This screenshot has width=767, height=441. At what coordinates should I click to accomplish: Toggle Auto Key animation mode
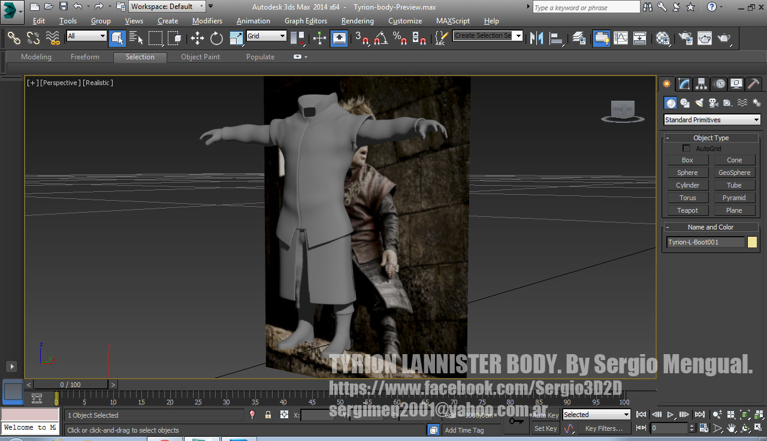coord(545,415)
